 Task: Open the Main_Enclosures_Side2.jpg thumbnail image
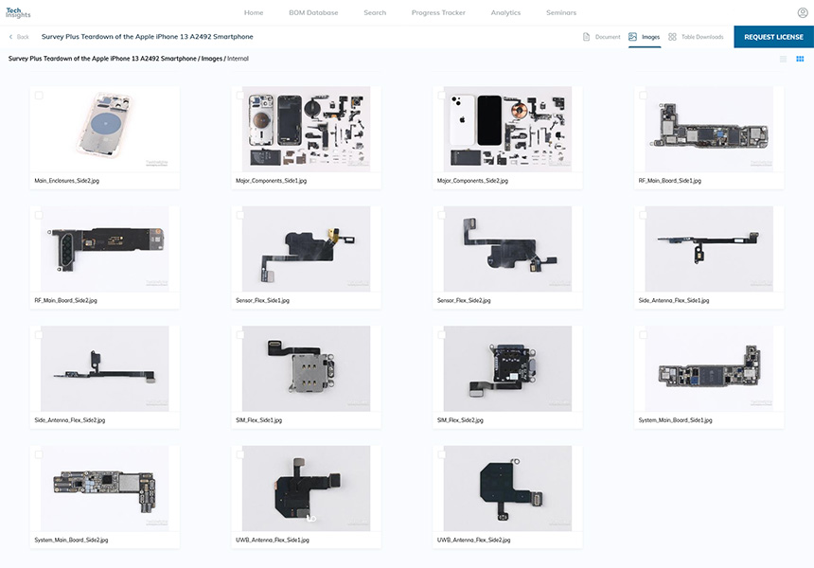click(105, 129)
